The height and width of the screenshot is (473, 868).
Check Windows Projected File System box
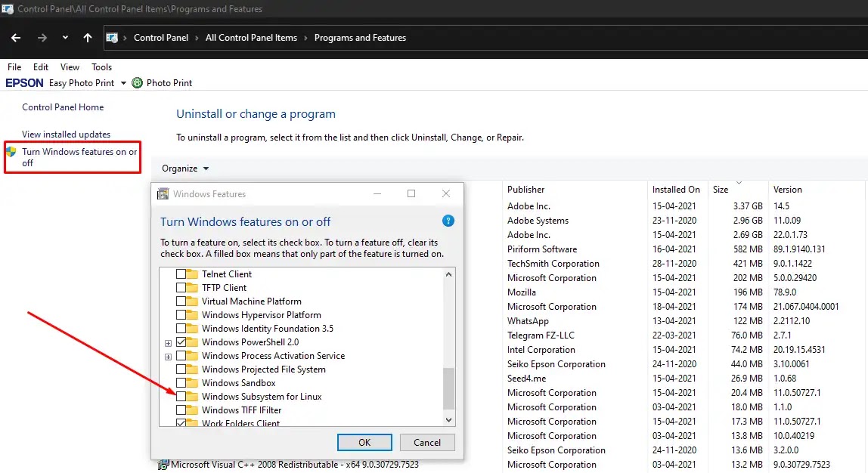[181, 369]
